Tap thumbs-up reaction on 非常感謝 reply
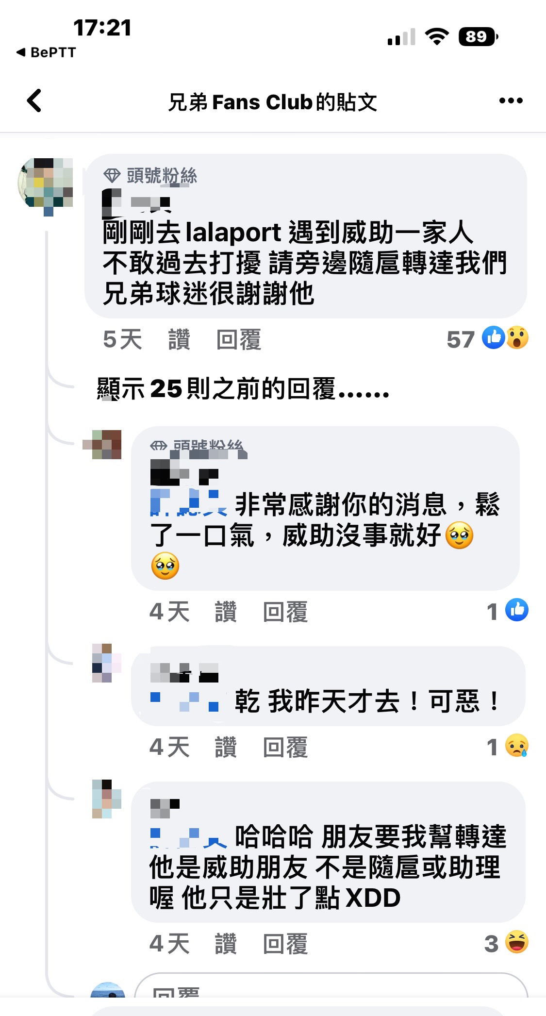The width and height of the screenshot is (546, 1016). (x=517, y=610)
